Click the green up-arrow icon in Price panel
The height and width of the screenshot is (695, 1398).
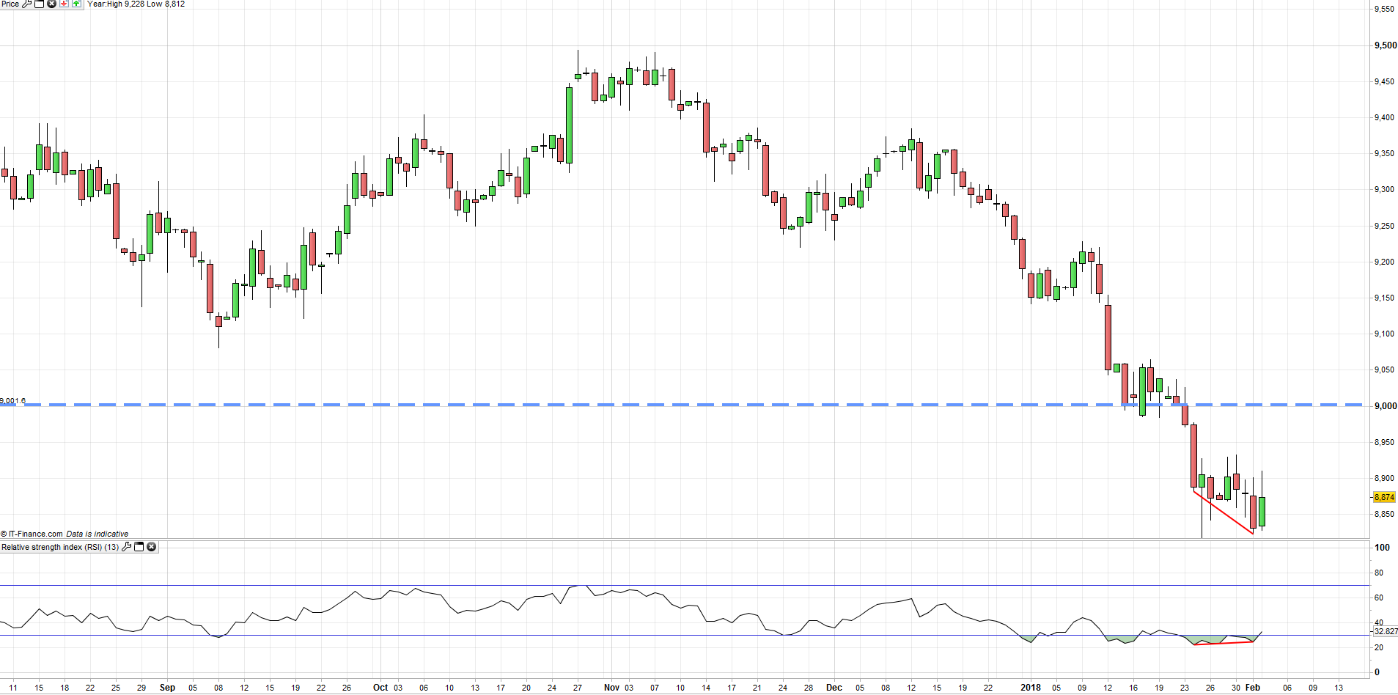point(76,4)
